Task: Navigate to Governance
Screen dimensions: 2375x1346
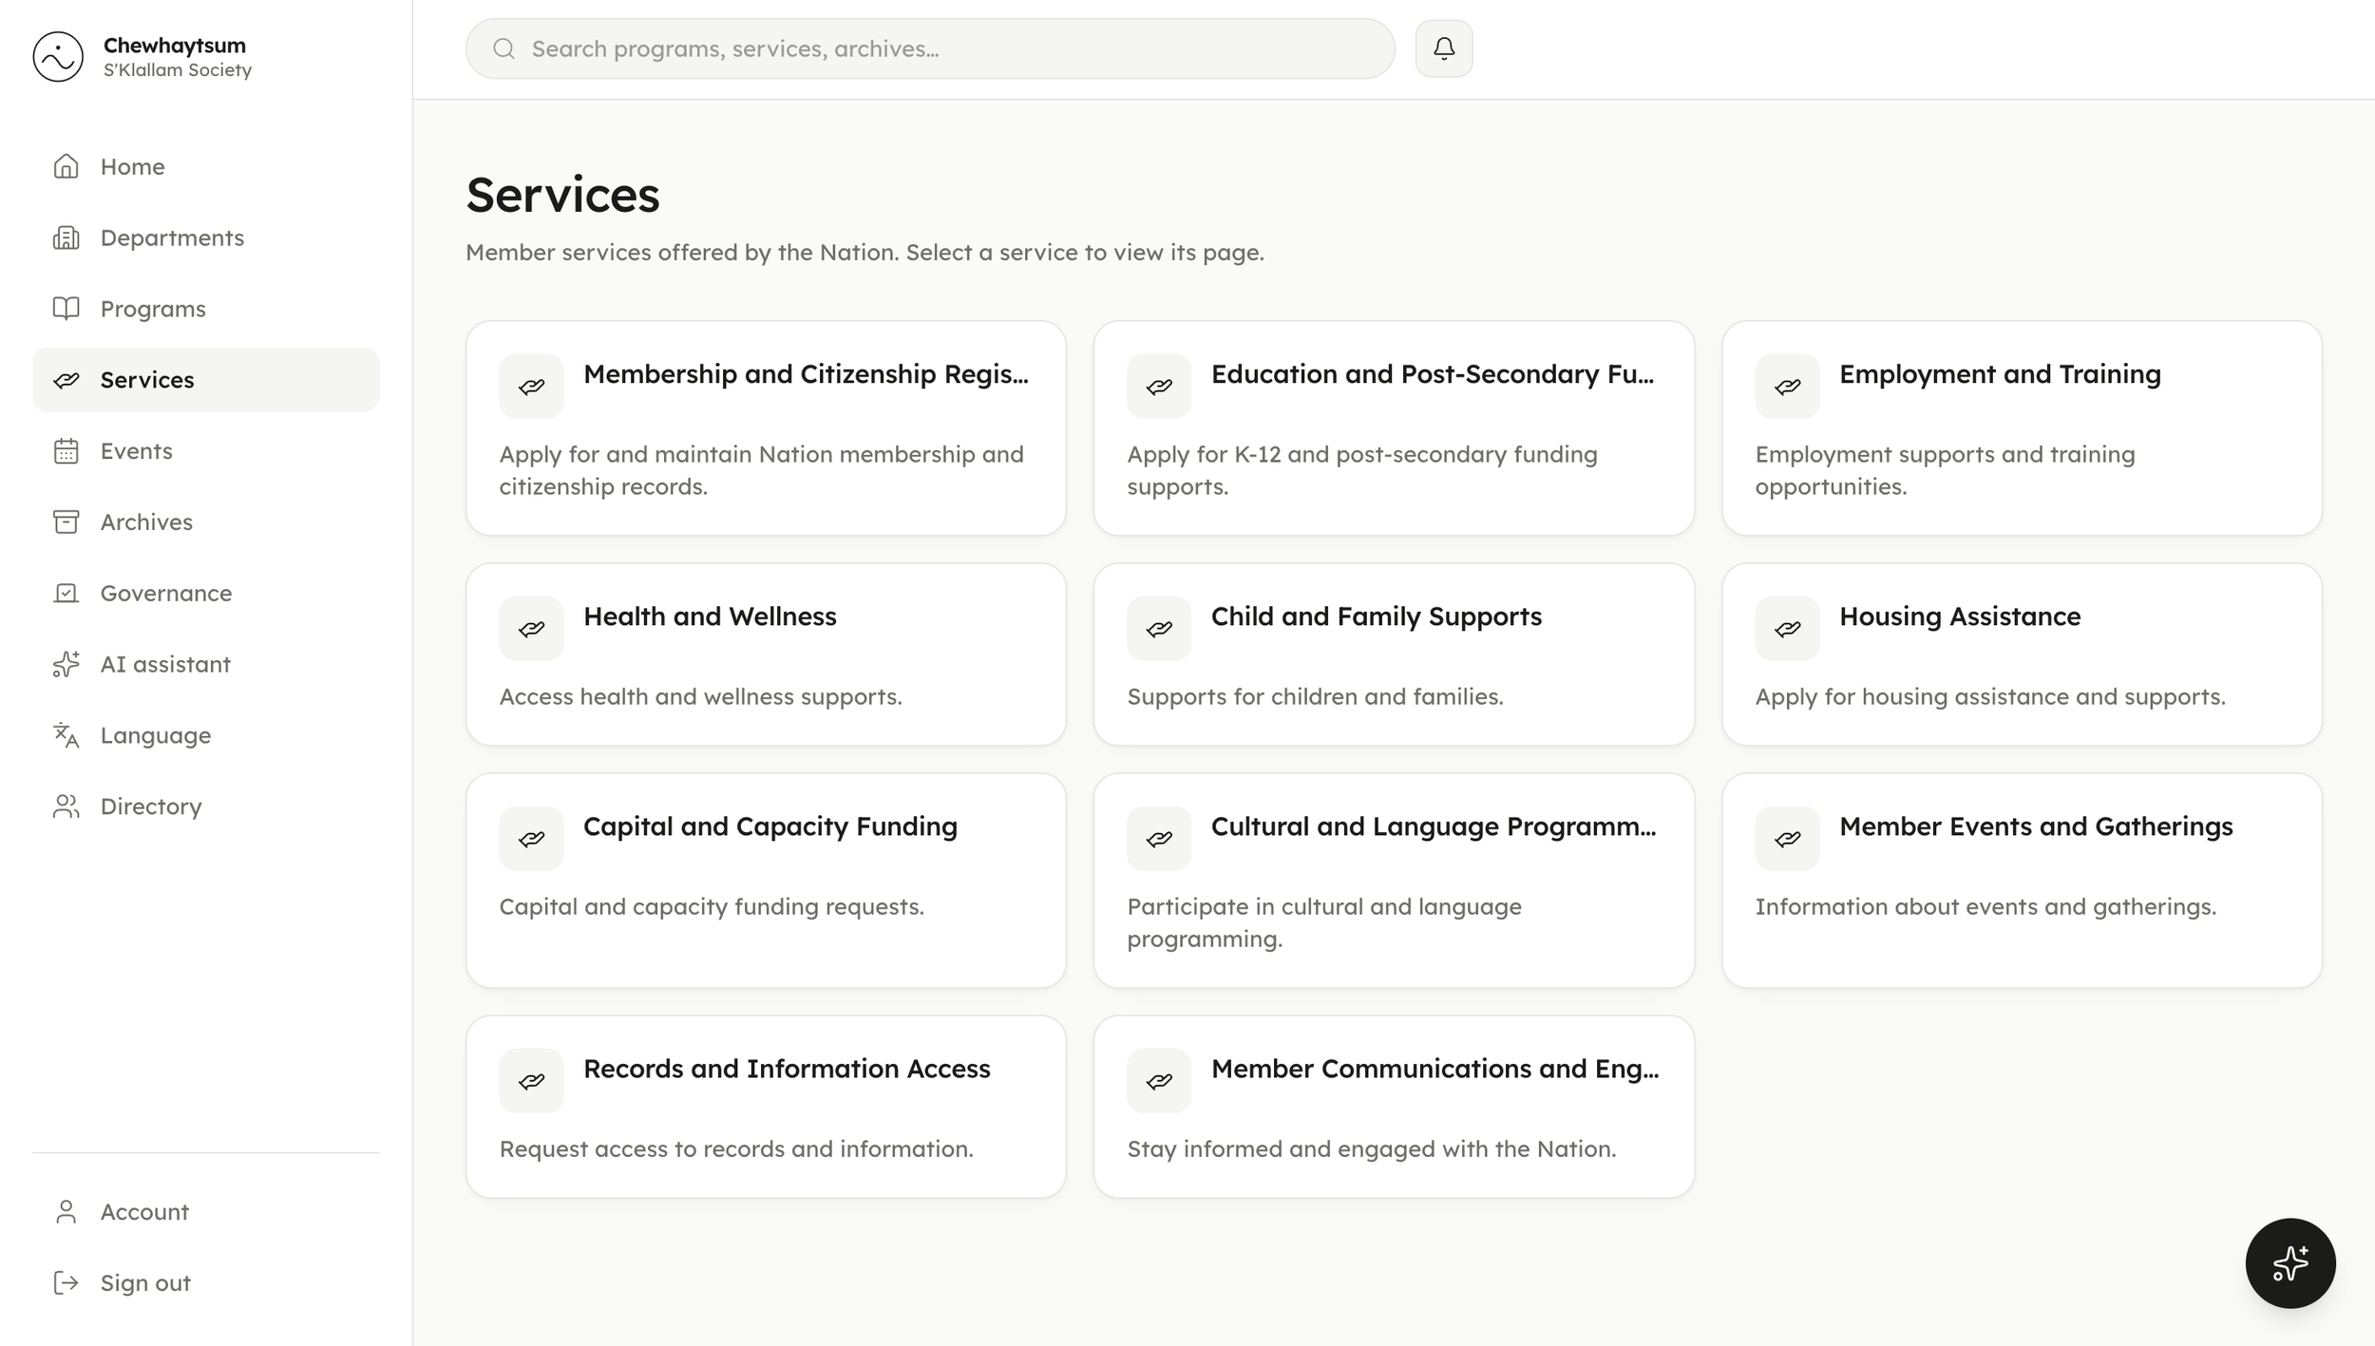Action: pyautogui.click(x=206, y=593)
